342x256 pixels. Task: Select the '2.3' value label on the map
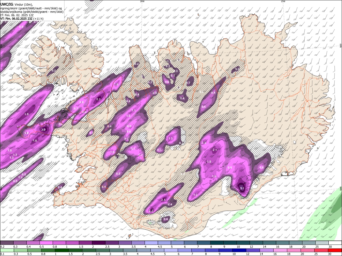(x=98, y=99)
